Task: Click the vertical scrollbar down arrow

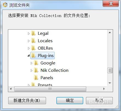Action: coord(110,83)
